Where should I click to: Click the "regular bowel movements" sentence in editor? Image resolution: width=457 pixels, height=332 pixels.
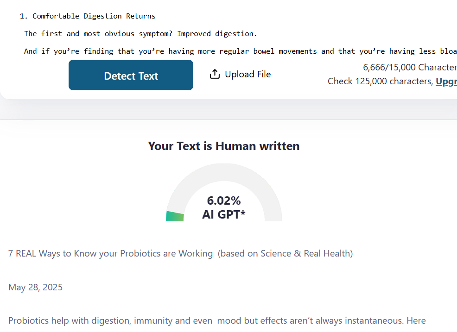click(241, 51)
